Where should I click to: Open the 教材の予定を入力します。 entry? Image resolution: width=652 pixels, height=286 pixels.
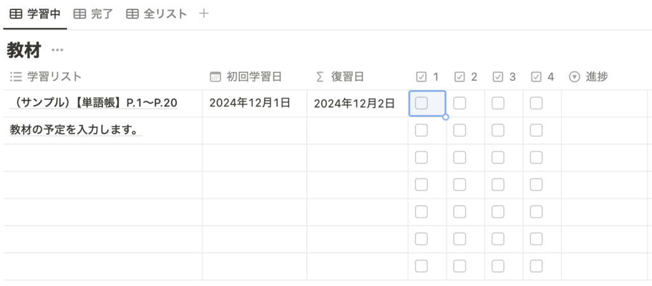point(74,130)
